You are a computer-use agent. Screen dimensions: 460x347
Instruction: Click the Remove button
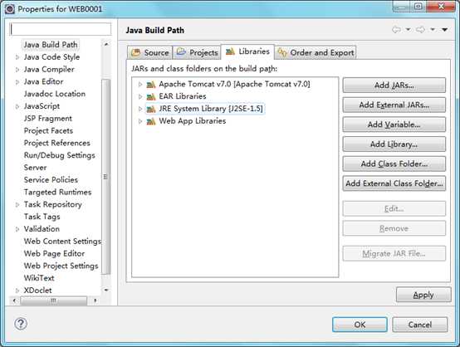coord(394,228)
